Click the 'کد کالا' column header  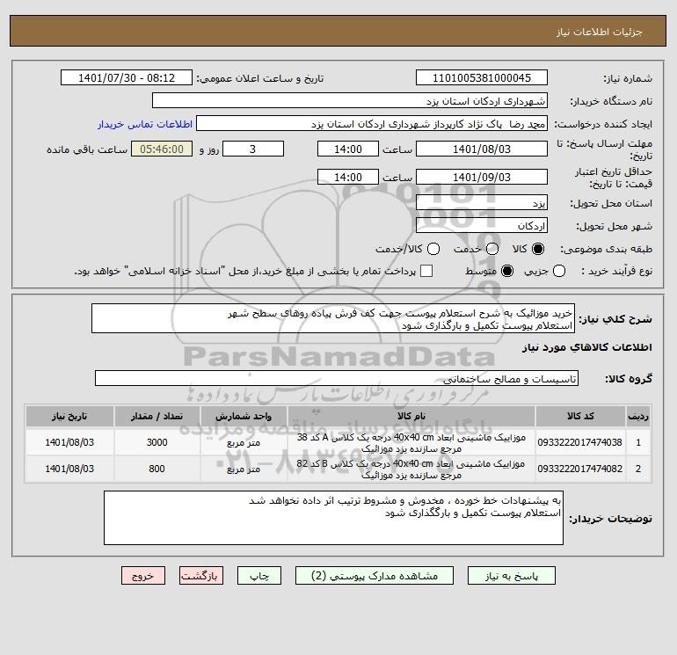tap(580, 416)
